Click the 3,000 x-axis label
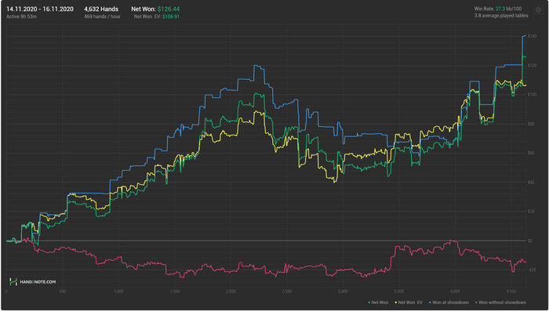 click(x=343, y=291)
